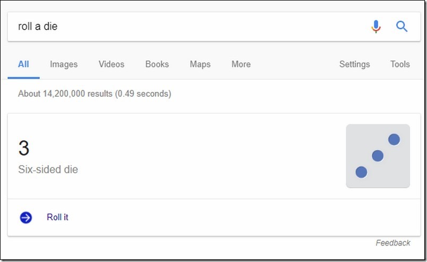Click the bottom-left dot on the die
The height and width of the screenshot is (262, 427).
pos(361,172)
